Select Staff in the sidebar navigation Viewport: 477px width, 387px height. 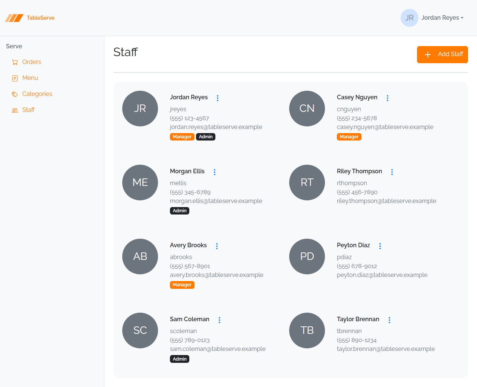pyautogui.click(x=28, y=110)
